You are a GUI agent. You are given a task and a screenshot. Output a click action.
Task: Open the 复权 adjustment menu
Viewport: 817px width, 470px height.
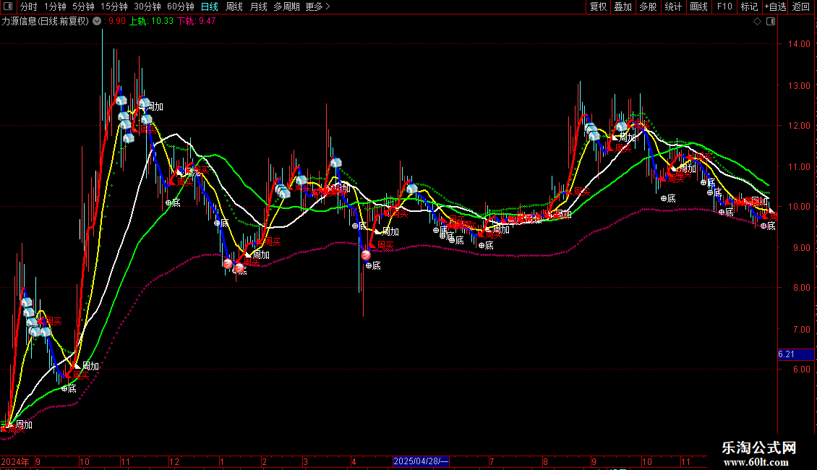pyautogui.click(x=598, y=7)
